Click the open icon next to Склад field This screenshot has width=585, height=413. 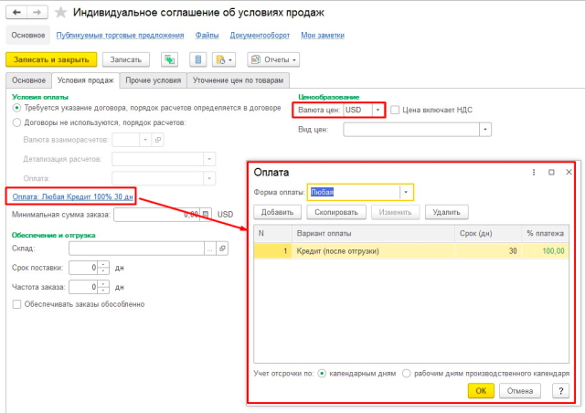222,248
